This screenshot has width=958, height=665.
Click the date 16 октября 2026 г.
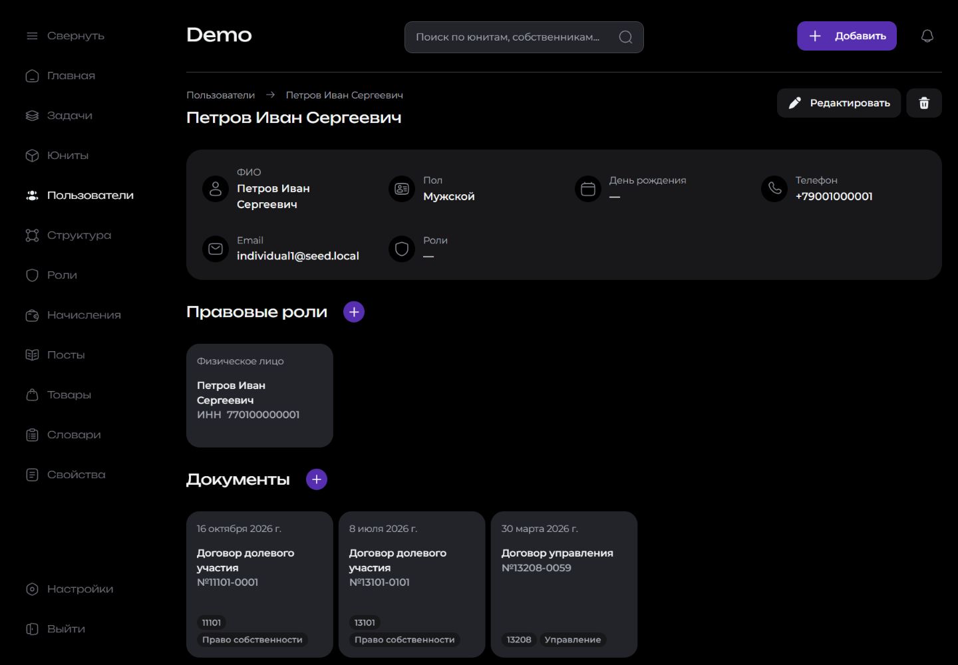pyautogui.click(x=239, y=529)
